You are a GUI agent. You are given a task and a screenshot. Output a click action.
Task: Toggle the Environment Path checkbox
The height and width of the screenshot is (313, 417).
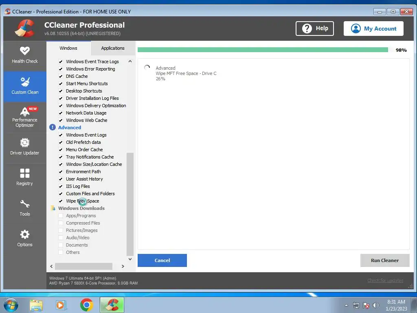point(61,172)
